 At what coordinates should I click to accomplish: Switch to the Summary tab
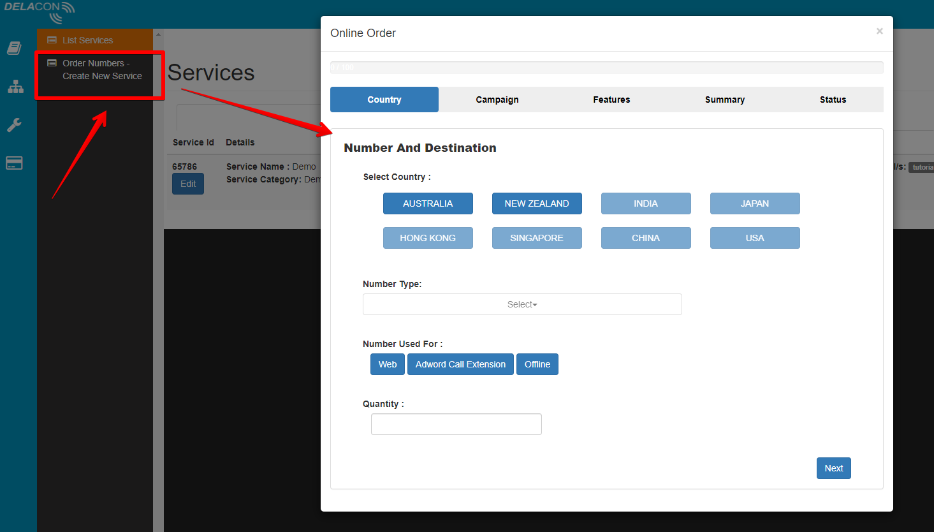[725, 100]
